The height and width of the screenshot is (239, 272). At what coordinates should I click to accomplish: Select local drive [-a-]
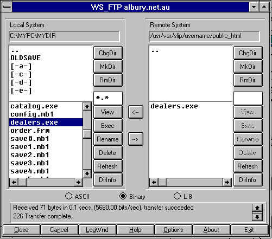(21, 66)
